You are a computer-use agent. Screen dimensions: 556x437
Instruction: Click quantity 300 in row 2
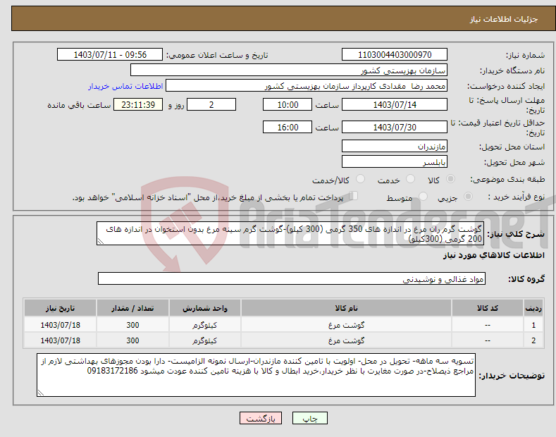132,340
